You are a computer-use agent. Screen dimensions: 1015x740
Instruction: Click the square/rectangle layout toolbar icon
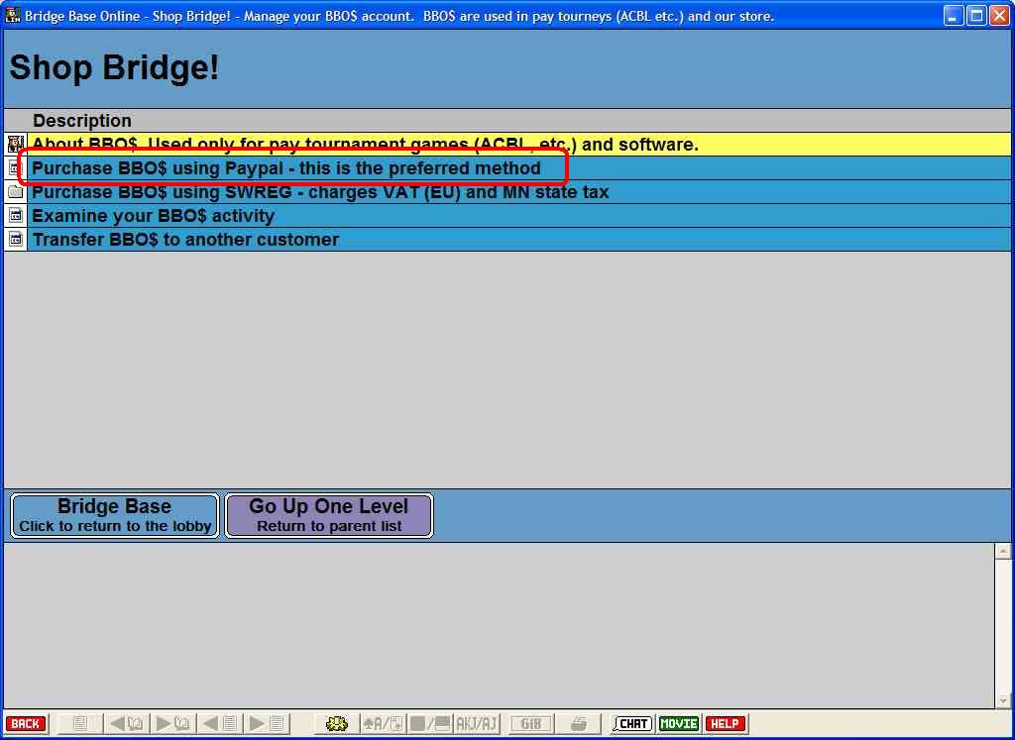430,723
